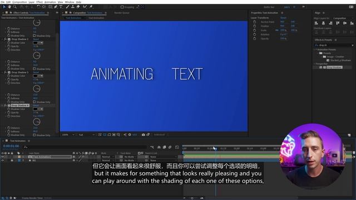Open the Composition menu
Viewport: 356px width, 200px height.
pyautogui.click(x=19, y=2)
